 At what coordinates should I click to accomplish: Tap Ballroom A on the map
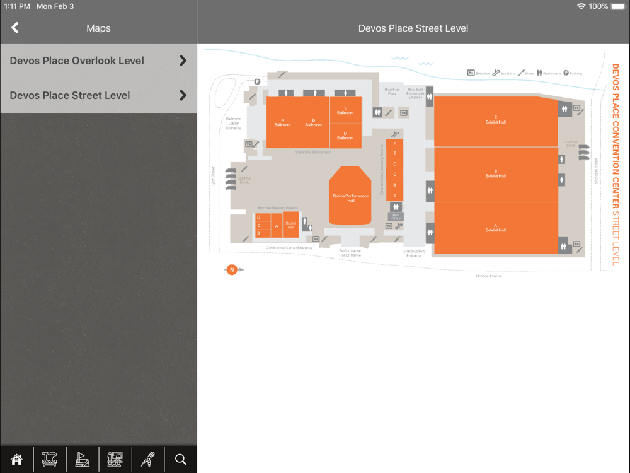coord(282,122)
